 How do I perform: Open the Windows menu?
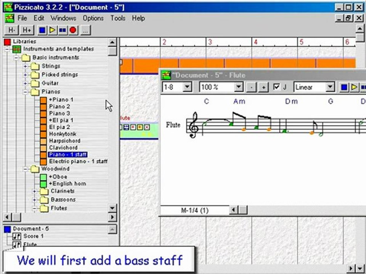pos(63,18)
